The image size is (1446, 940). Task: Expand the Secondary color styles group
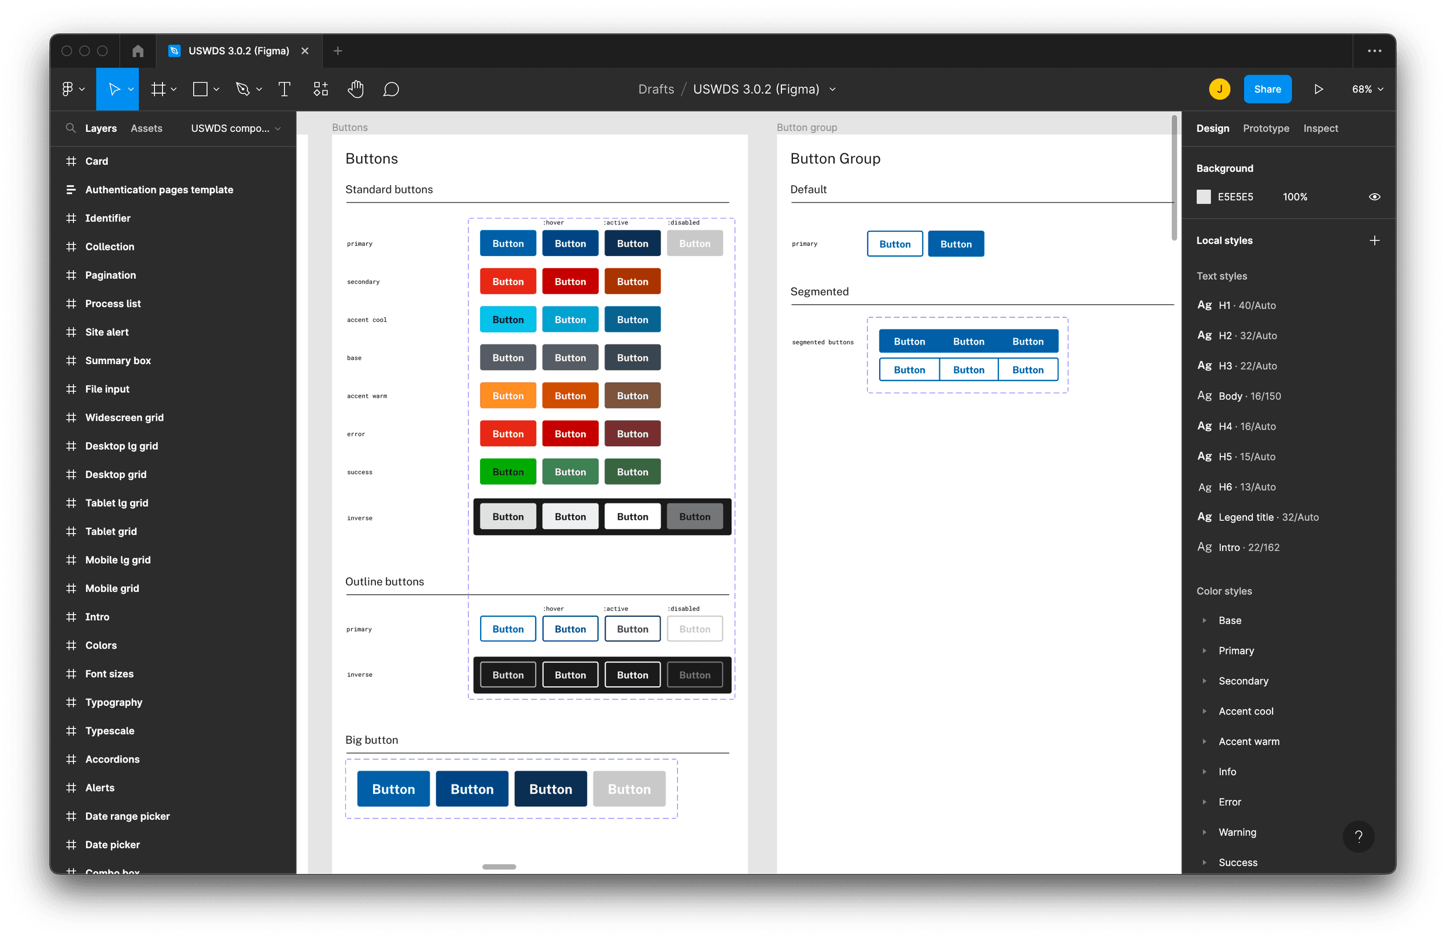tap(1204, 680)
